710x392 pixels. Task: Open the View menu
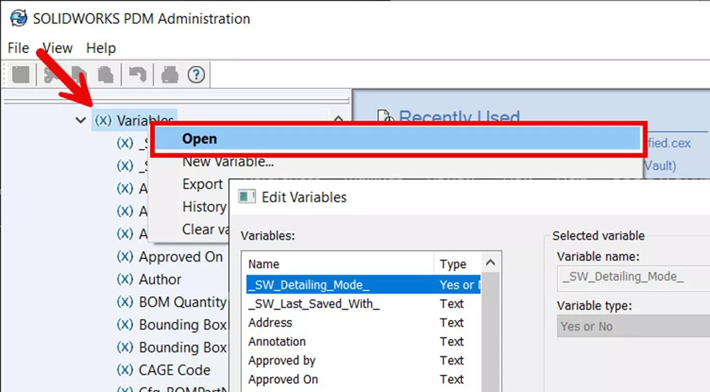point(58,48)
